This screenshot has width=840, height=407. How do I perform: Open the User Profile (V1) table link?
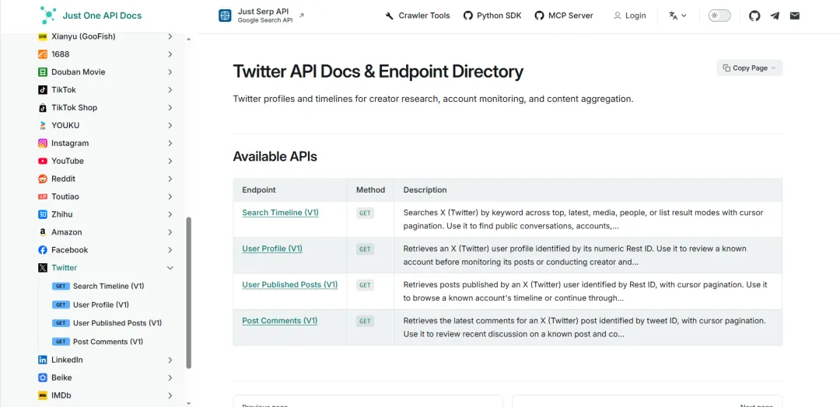[272, 249]
